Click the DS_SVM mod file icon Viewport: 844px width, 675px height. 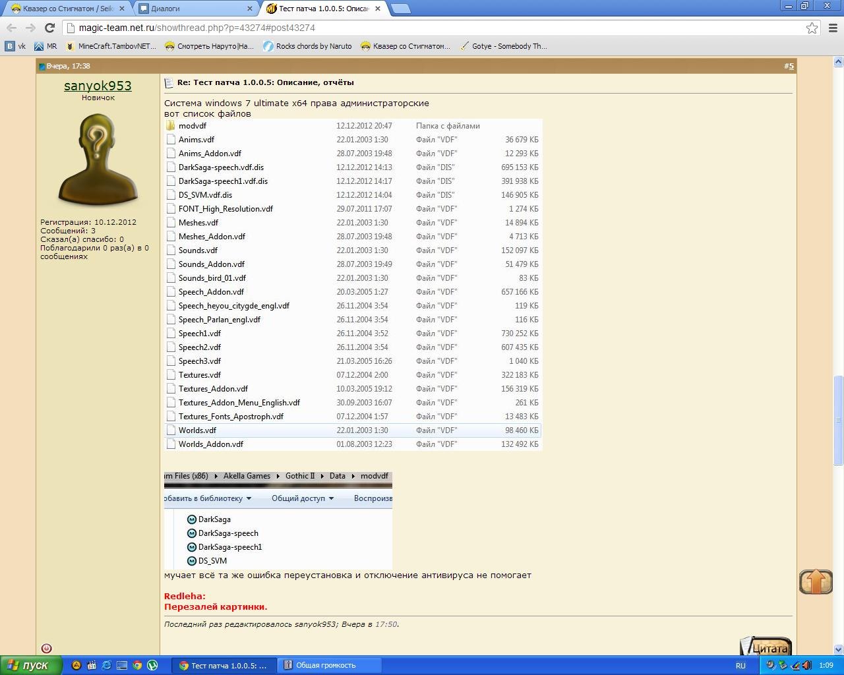(192, 561)
